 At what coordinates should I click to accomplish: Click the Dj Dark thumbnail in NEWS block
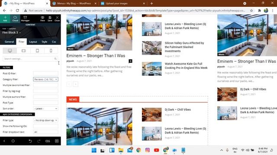(x=152, y=115)
